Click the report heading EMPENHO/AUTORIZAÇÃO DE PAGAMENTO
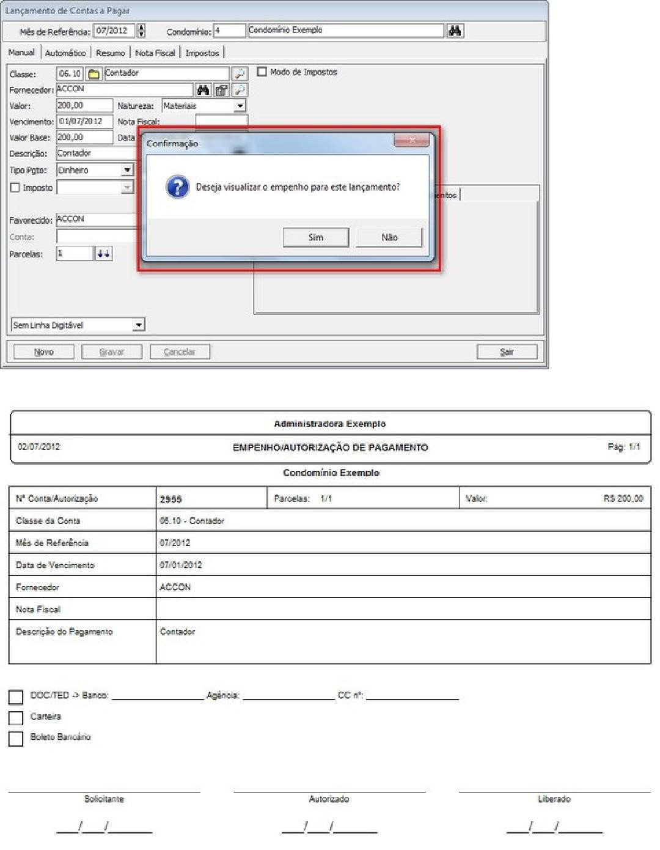The image size is (660, 850). point(331,448)
